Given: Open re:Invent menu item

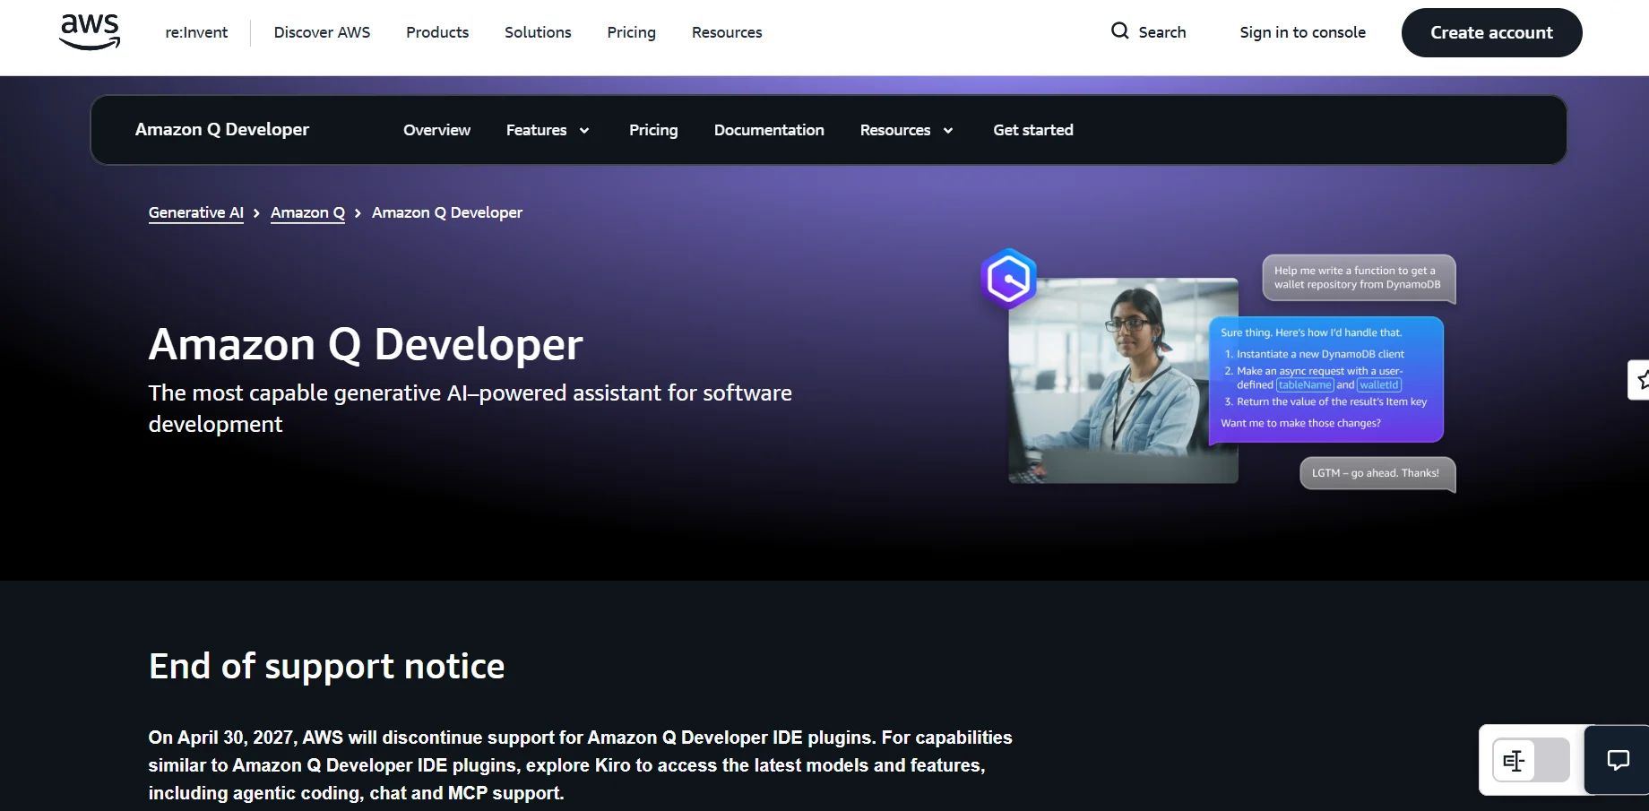Looking at the screenshot, I should pyautogui.click(x=196, y=32).
